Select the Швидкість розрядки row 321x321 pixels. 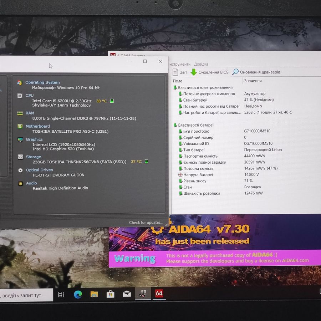[246, 193]
